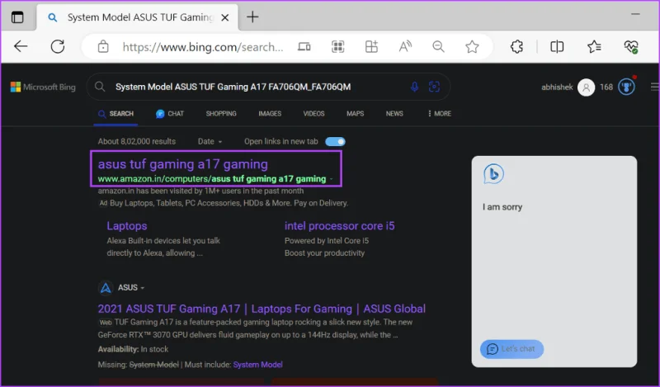
Task: Open the Favorites list
Action: (594, 46)
